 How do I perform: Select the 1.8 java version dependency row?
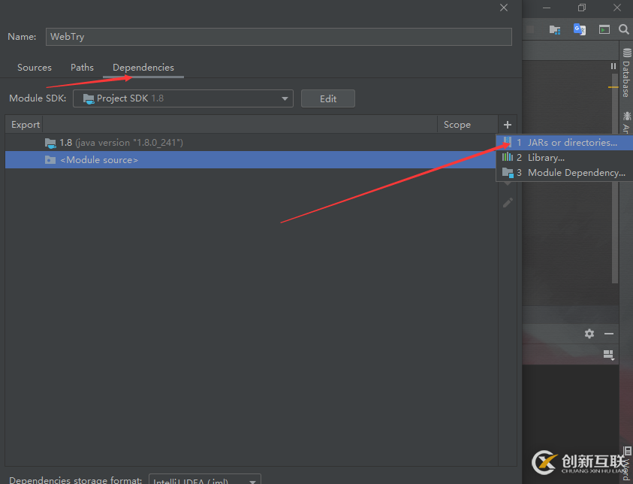pyautogui.click(x=251, y=143)
